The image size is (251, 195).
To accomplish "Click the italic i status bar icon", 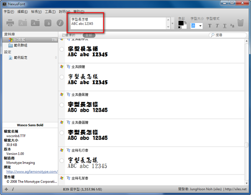I will pos(13,189).
